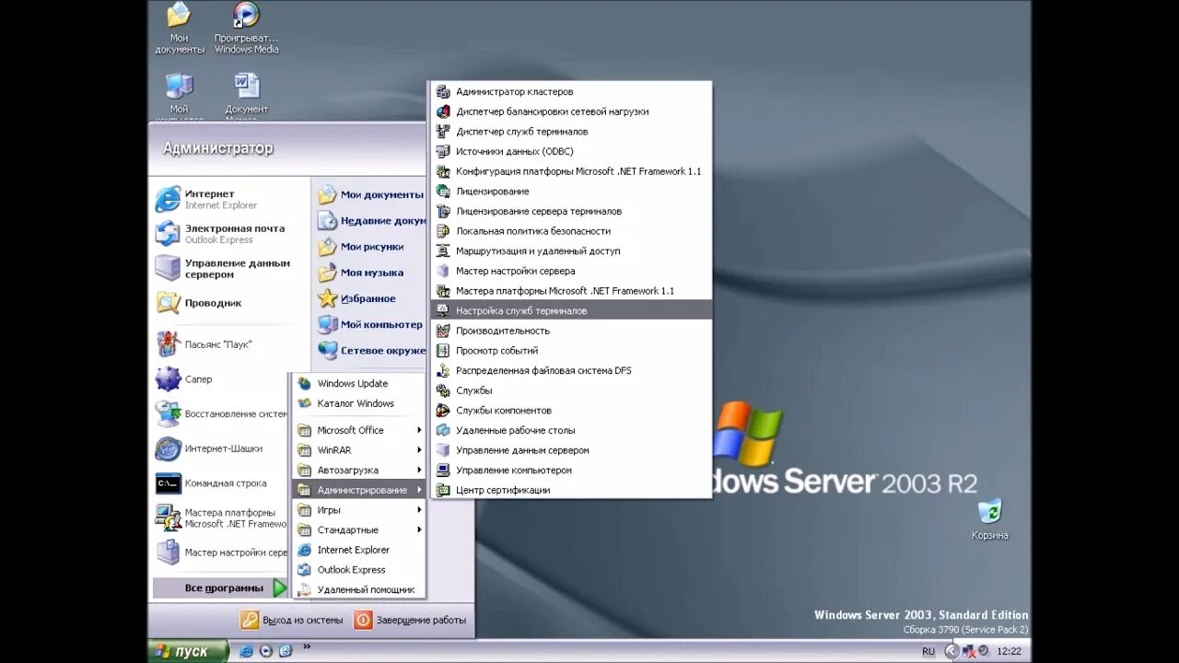Screen dimensions: 1179x663
Task: Open Моя музыка folder link
Action: [361, 273]
